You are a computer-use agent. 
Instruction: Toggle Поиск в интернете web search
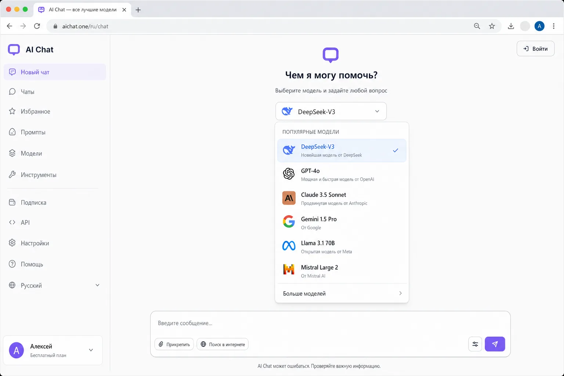pyautogui.click(x=223, y=344)
